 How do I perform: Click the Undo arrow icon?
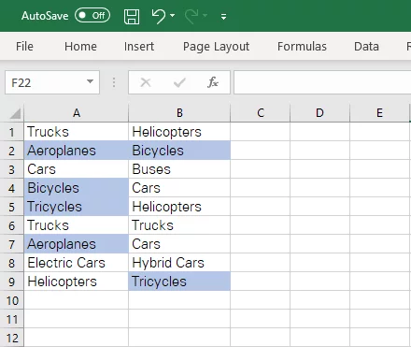159,16
